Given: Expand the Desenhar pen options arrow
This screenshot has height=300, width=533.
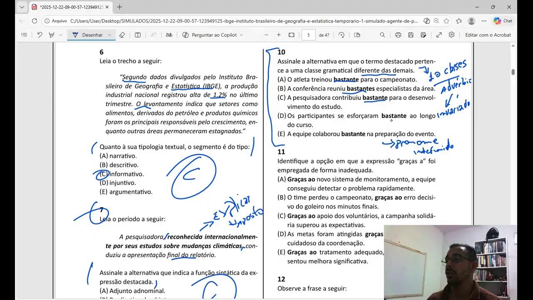Looking at the screenshot, I should (110, 35).
